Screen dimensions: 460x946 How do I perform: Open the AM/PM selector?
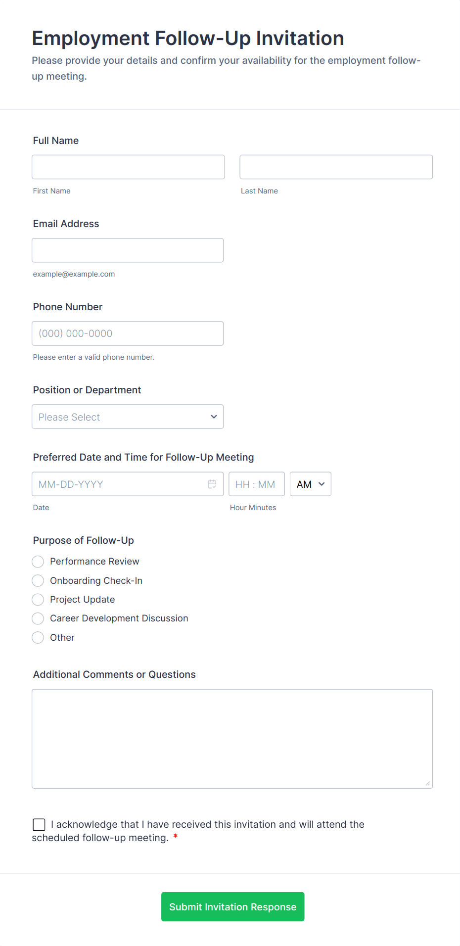click(x=310, y=484)
